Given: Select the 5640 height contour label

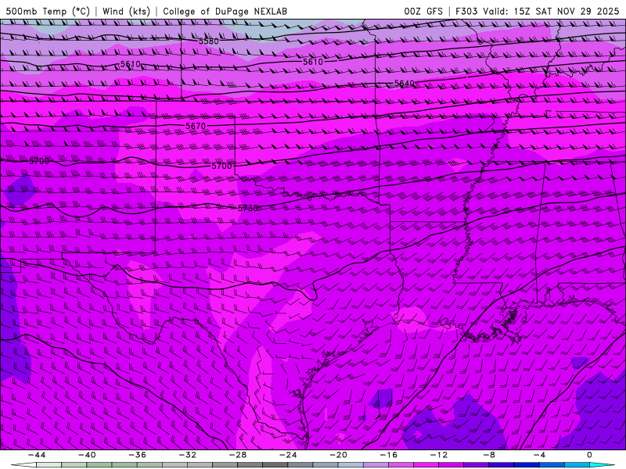Looking at the screenshot, I should point(404,84).
